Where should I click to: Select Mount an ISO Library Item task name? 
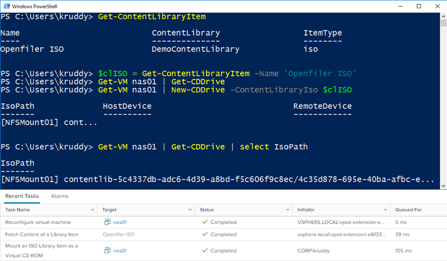click(41, 250)
